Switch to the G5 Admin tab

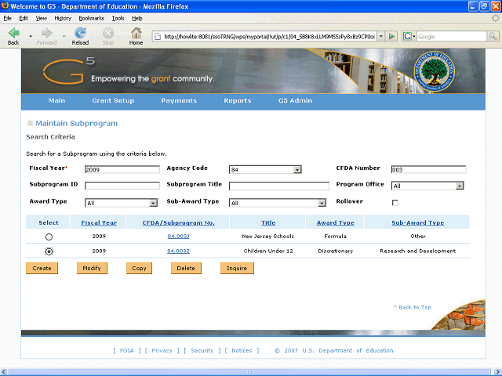[x=295, y=101]
